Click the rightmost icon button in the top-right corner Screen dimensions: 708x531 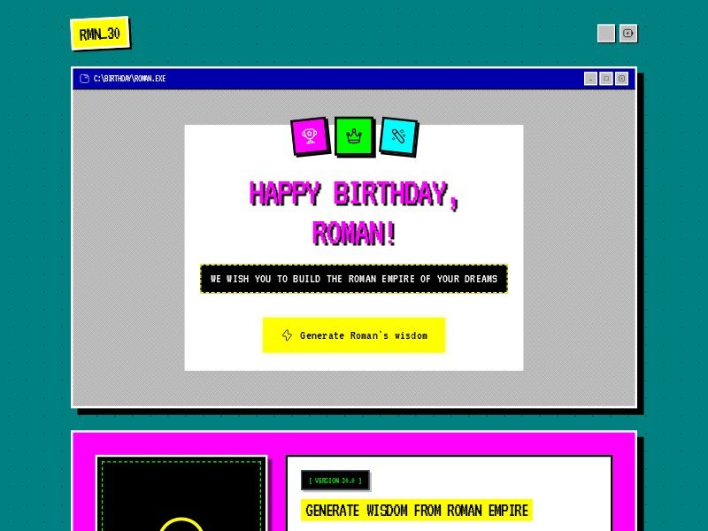628,34
